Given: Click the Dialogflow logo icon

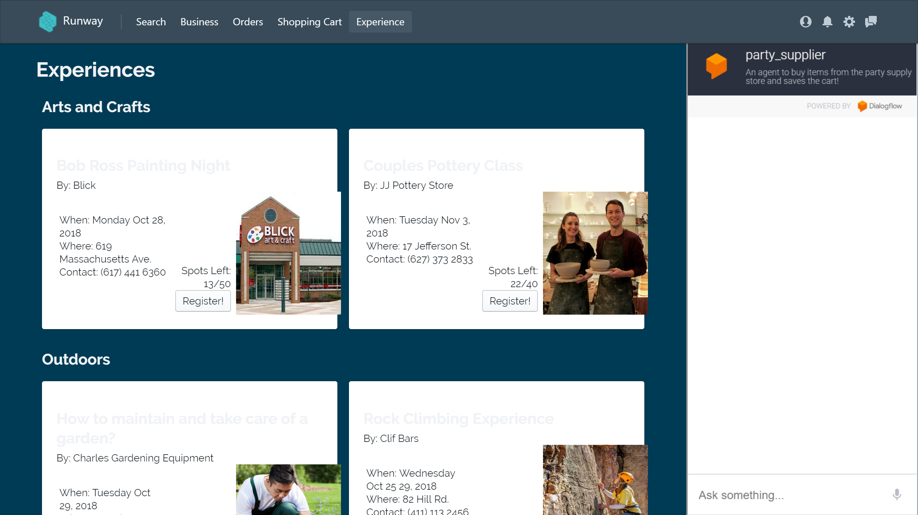Looking at the screenshot, I should point(862,106).
